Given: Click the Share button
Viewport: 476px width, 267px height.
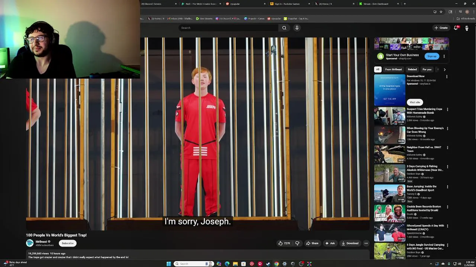Looking at the screenshot, I should pyautogui.click(x=312, y=243).
